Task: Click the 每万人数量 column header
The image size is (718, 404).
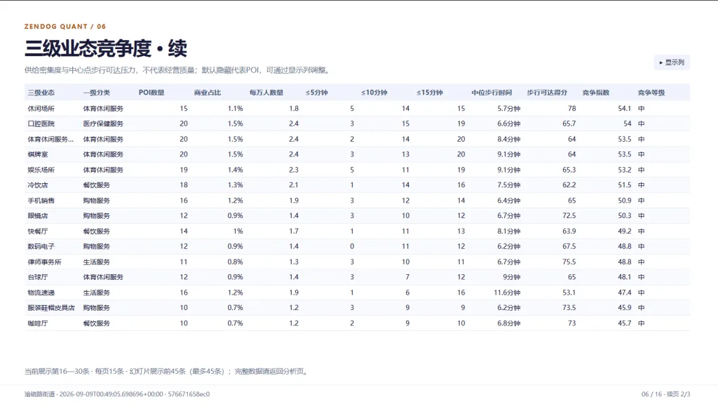Action: click(266, 93)
